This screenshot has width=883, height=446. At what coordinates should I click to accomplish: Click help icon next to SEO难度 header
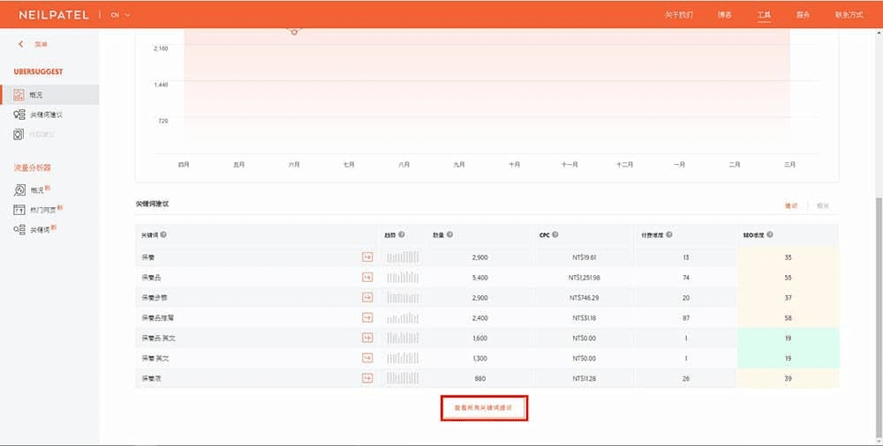coord(770,234)
